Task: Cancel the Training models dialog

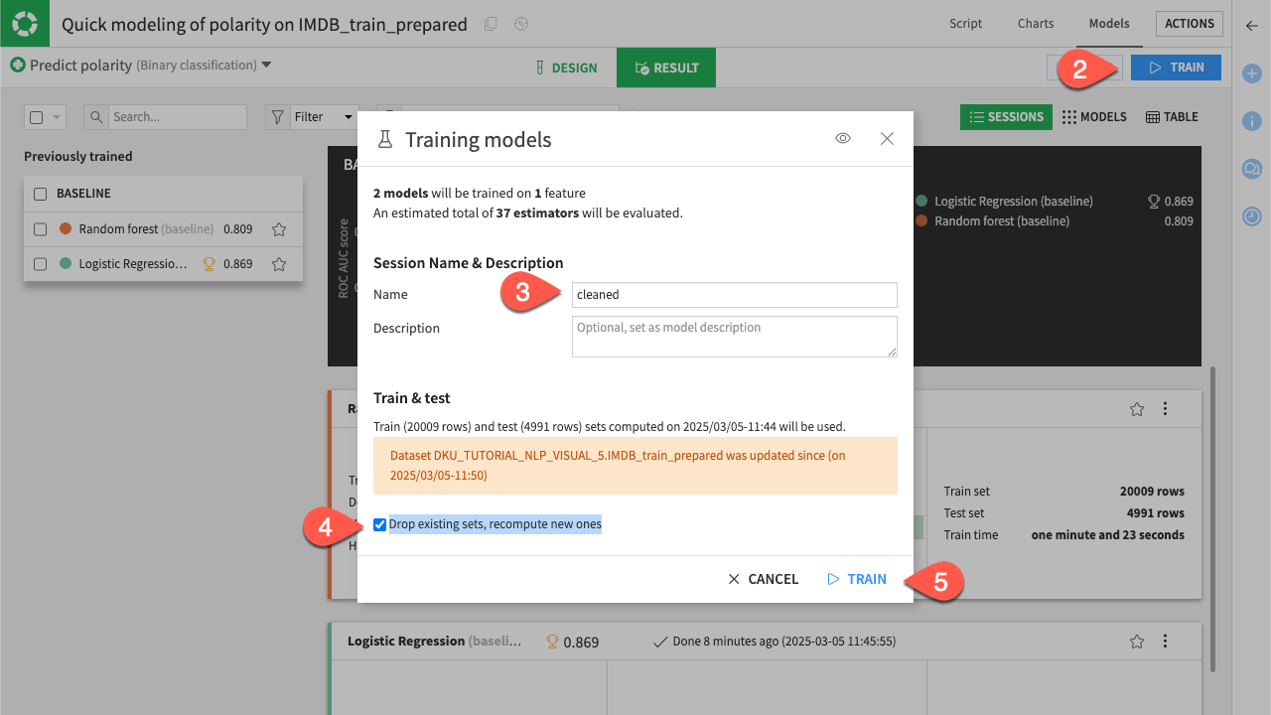Action: coord(763,578)
